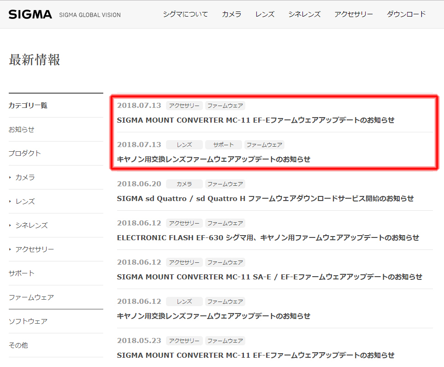444x367 pixels.
Task: Choose レンズ subcategory in the sidebar
Action: coord(25,201)
